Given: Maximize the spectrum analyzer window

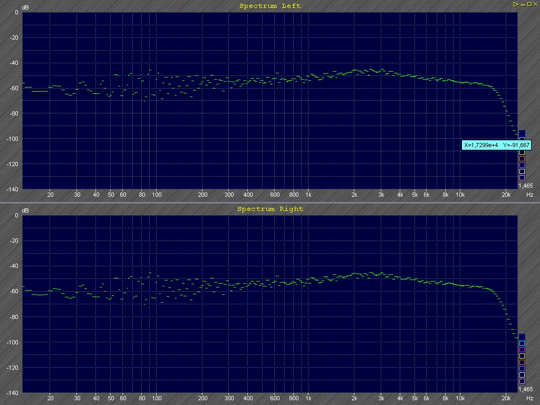Looking at the screenshot, I should pos(529,4).
